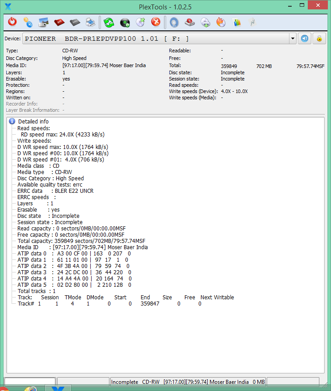331x391 pixels.
Task: Click the 'Total tracks : 1' row
Action: [37, 291]
